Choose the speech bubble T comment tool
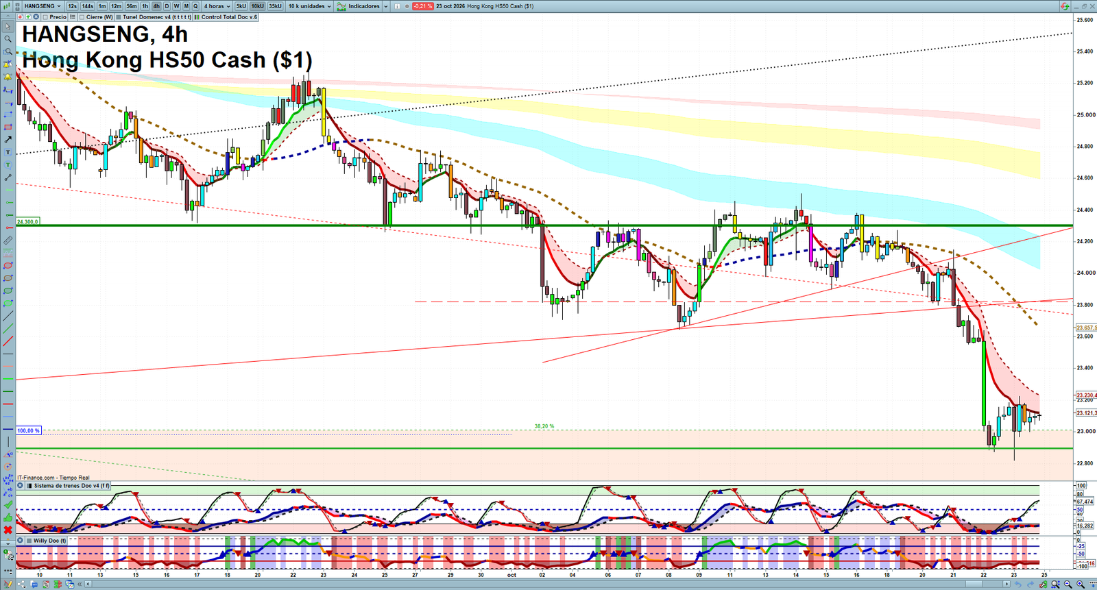1097x590 pixels. coord(8,165)
